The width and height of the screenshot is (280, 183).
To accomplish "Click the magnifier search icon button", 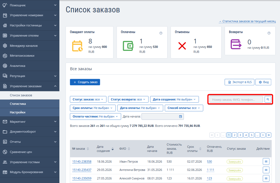I will 268,99.
